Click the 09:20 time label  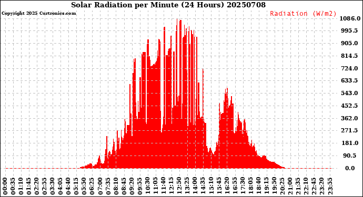pyautogui.click(x=132, y=186)
